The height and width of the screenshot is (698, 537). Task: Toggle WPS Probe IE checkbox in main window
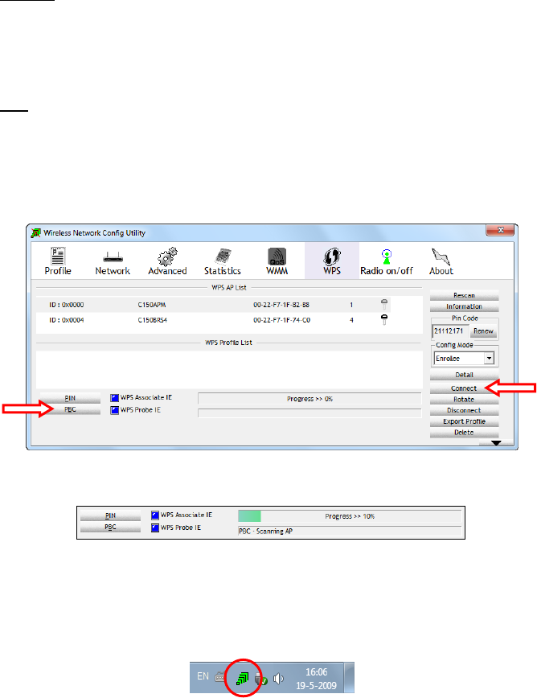tap(114, 410)
